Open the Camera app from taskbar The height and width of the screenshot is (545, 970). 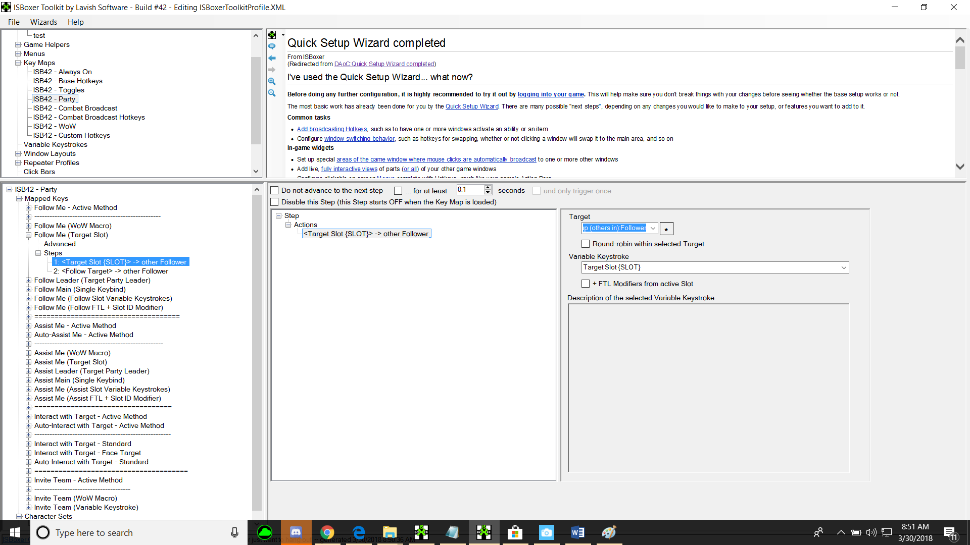[546, 532]
